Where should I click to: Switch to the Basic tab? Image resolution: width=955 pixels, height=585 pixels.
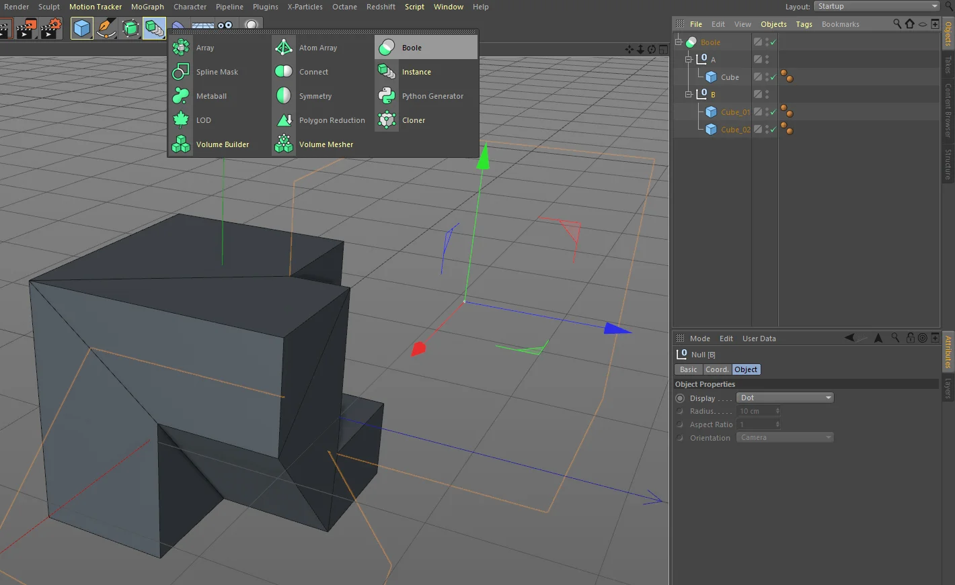point(689,369)
